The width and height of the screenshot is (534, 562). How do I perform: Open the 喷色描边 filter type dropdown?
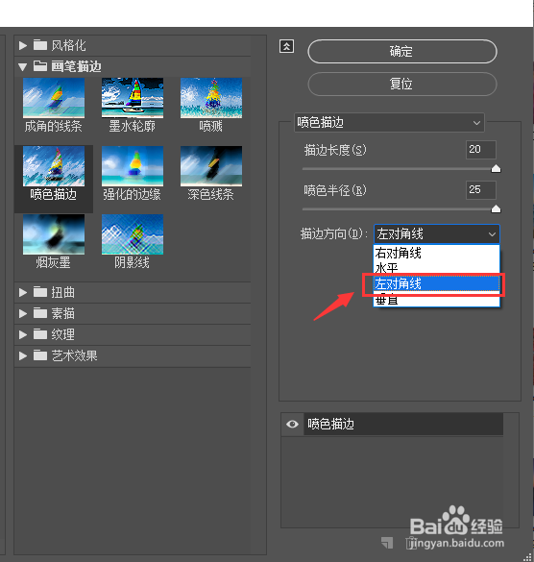[389, 123]
